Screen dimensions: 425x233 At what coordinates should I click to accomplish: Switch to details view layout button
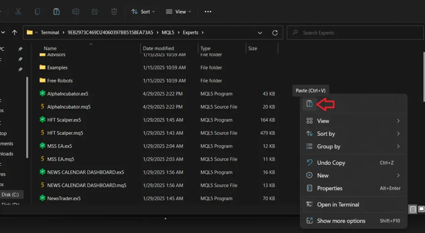click(x=413, y=209)
